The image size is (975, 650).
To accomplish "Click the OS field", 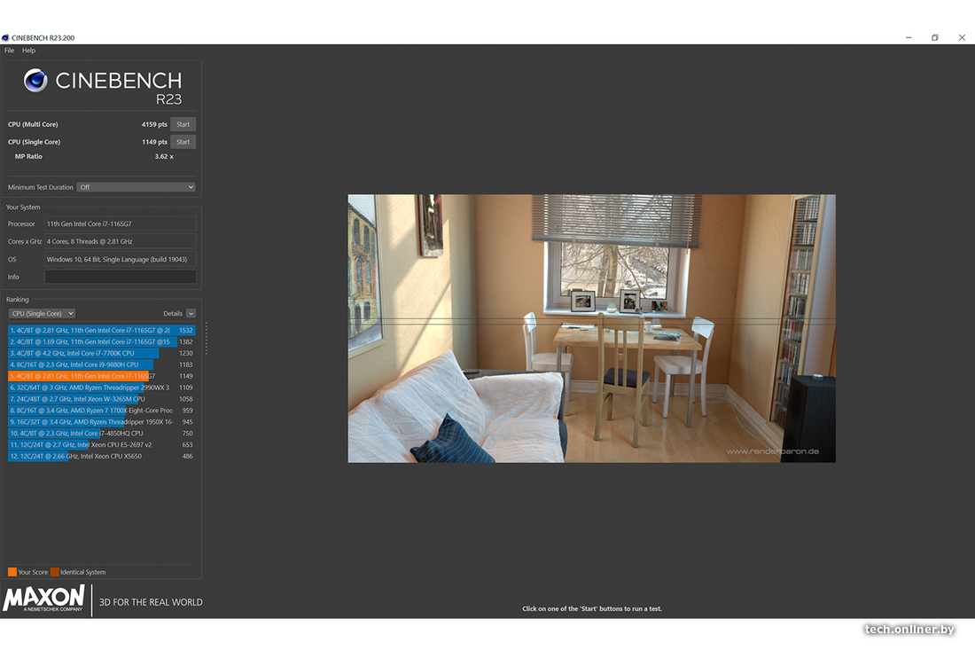I will (120, 259).
